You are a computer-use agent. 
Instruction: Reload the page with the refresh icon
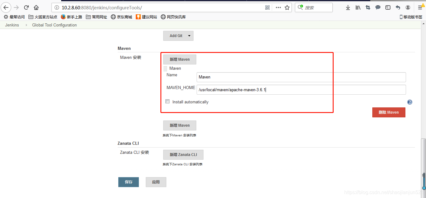click(x=26, y=7)
